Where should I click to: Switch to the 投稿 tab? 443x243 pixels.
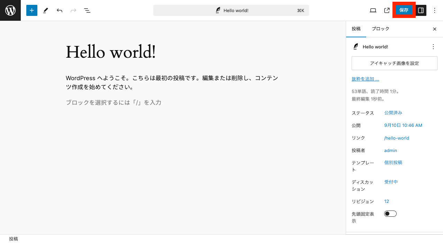pyautogui.click(x=356, y=29)
